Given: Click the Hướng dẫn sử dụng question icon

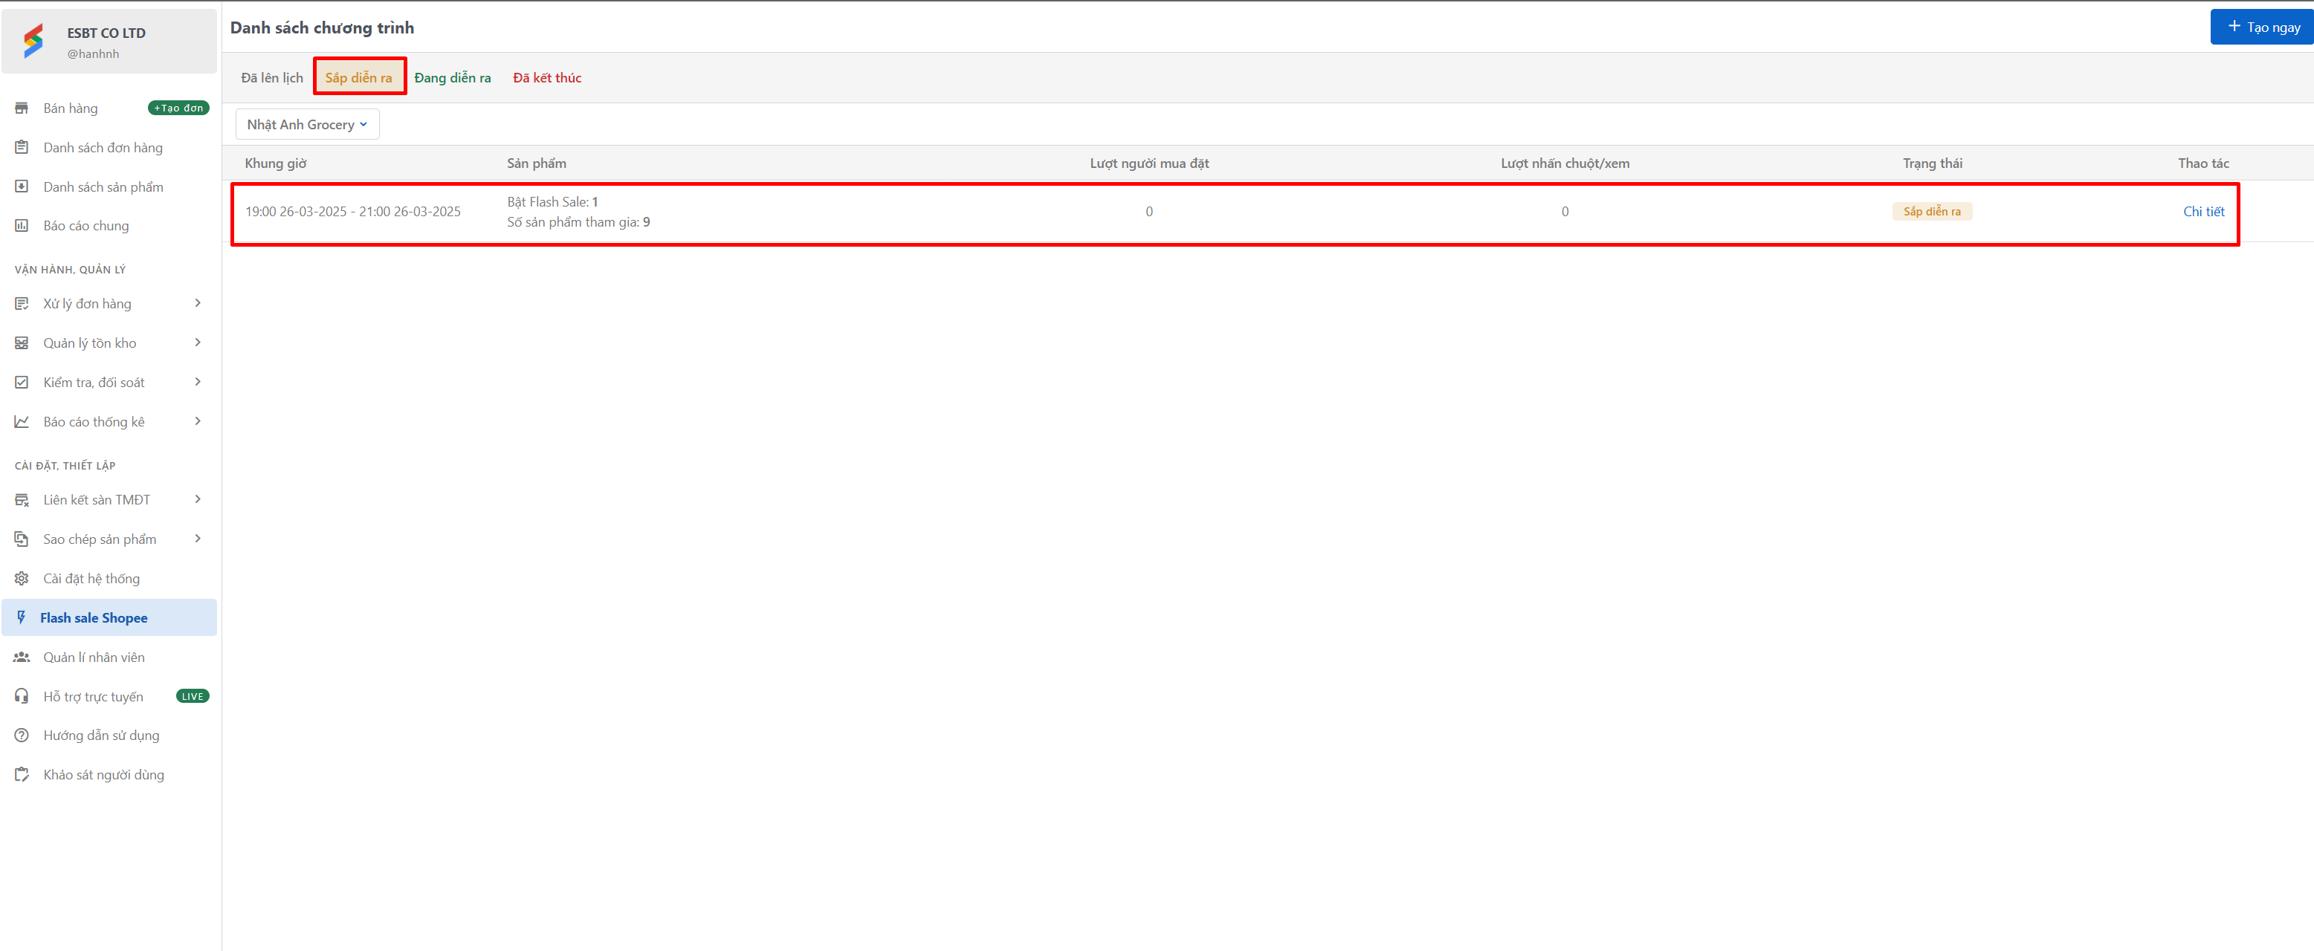Looking at the screenshot, I should click(22, 736).
